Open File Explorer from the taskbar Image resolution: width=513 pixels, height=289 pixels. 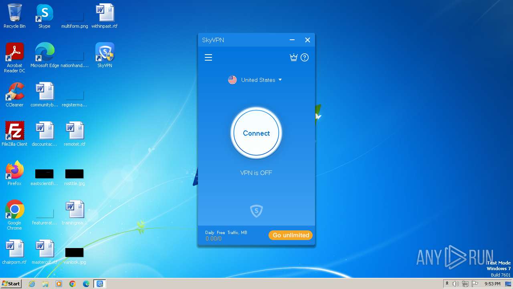[x=45, y=284]
